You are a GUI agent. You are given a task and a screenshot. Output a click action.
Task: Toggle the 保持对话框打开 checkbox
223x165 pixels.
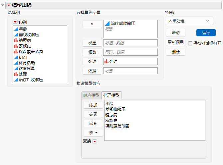click(x=190, y=43)
